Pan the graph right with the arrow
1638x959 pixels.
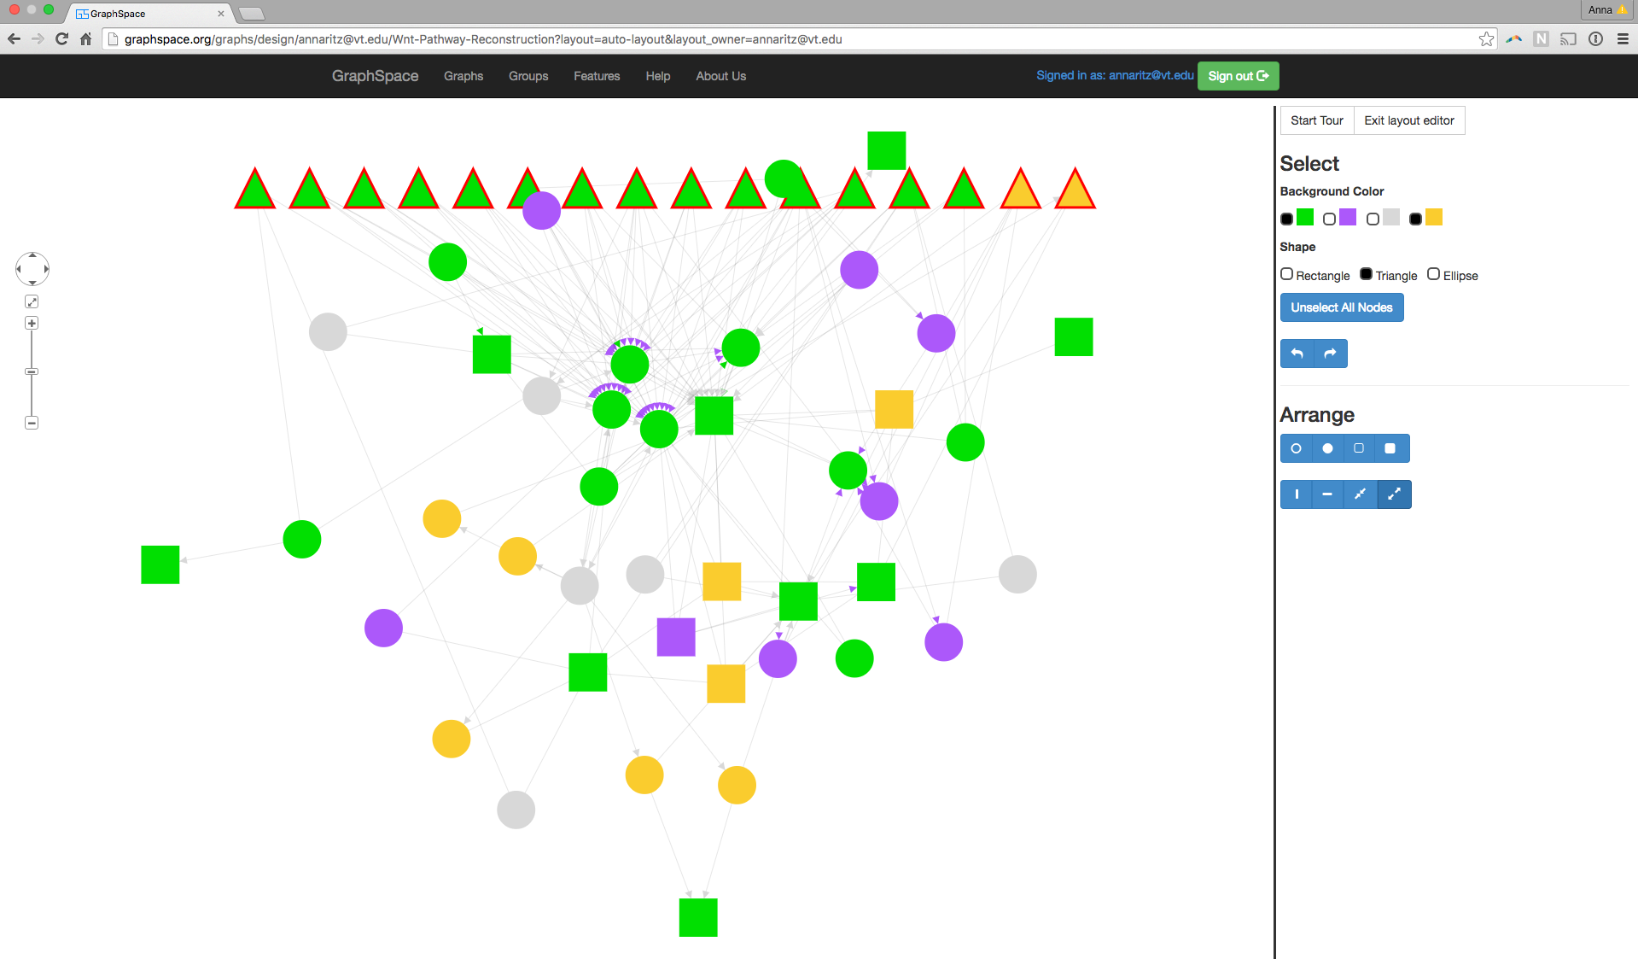tap(46, 269)
